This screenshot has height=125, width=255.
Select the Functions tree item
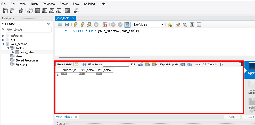(x=21, y=65)
